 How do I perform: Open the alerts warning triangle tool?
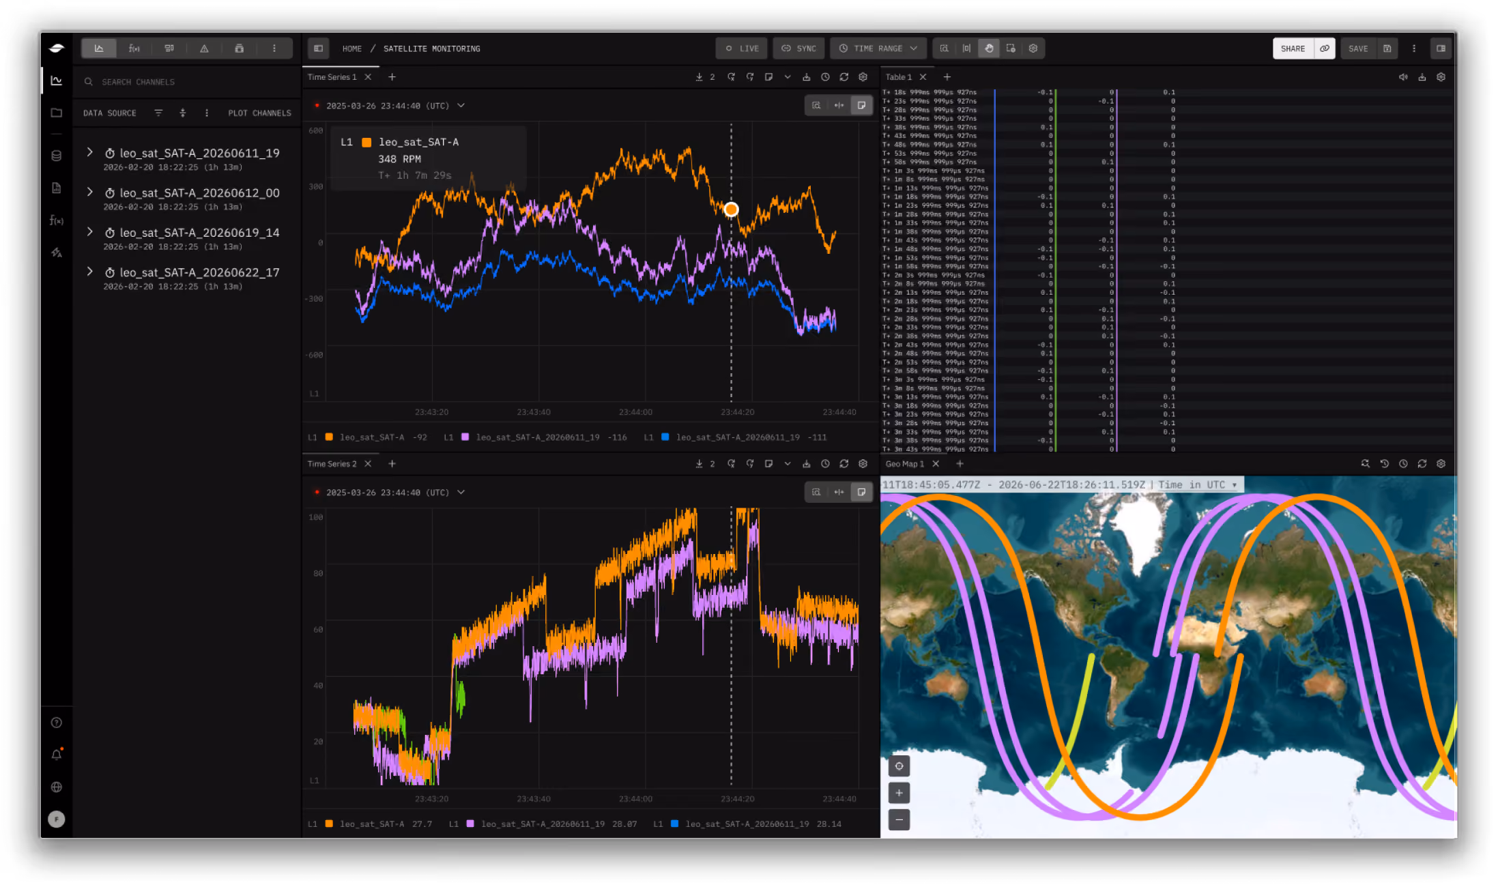[204, 48]
